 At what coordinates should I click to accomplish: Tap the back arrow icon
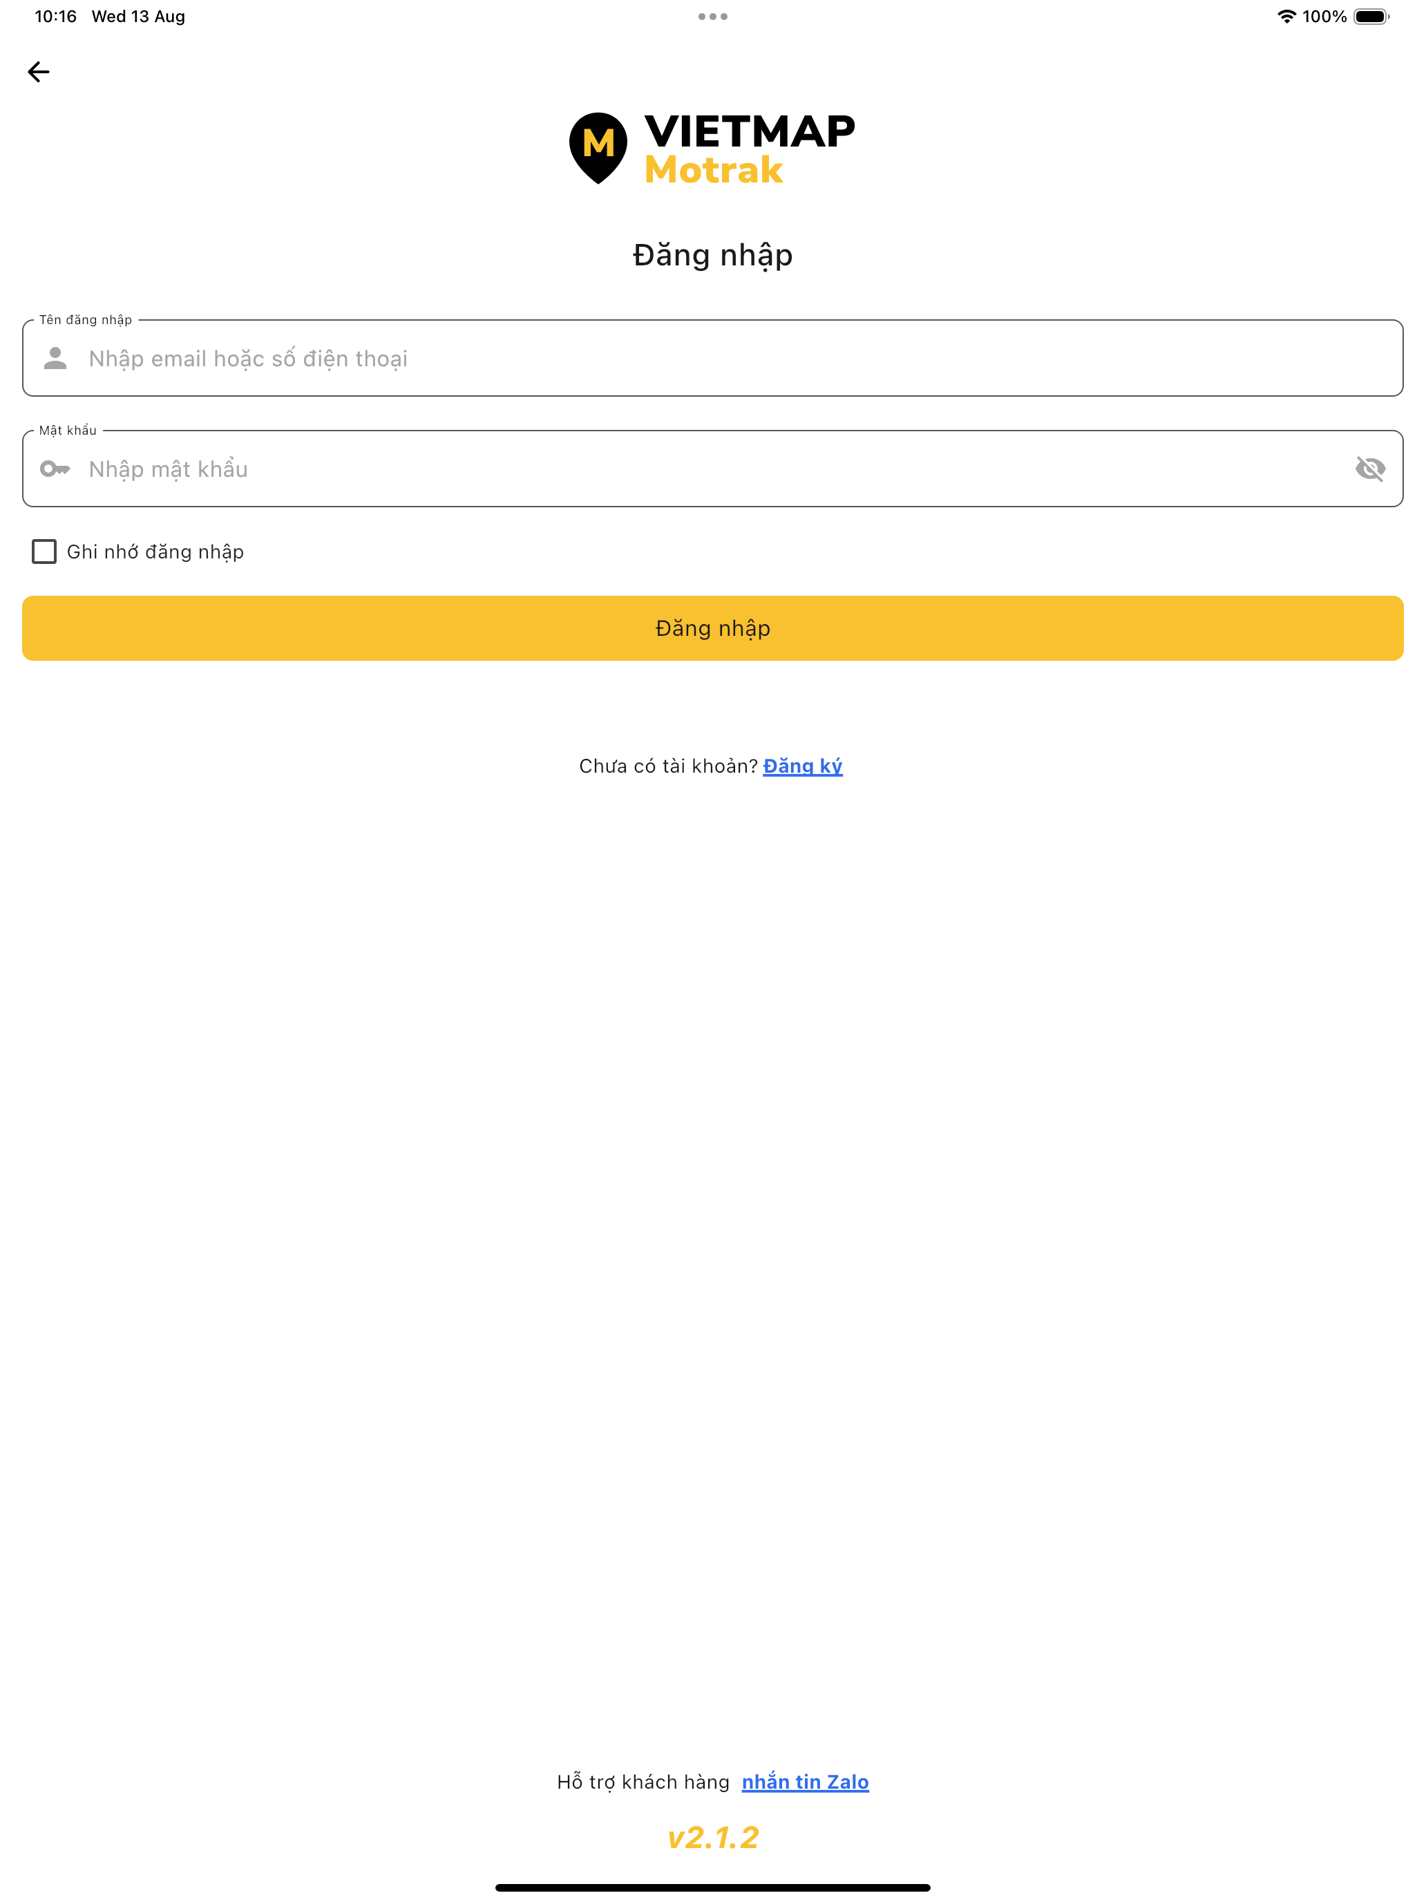pyautogui.click(x=39, y=71)
